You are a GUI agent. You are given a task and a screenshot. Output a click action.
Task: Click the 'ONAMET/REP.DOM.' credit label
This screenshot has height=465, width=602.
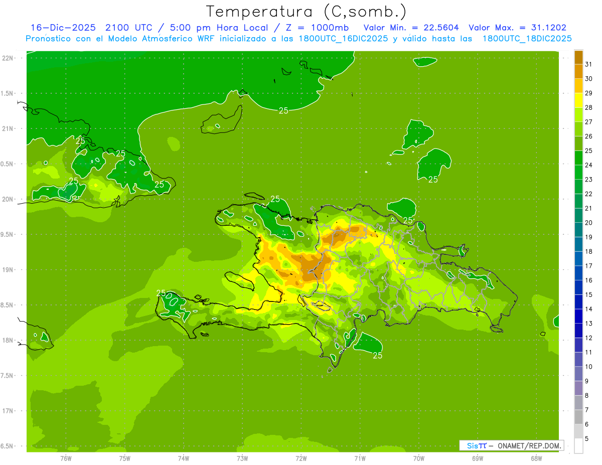point(530,445)
